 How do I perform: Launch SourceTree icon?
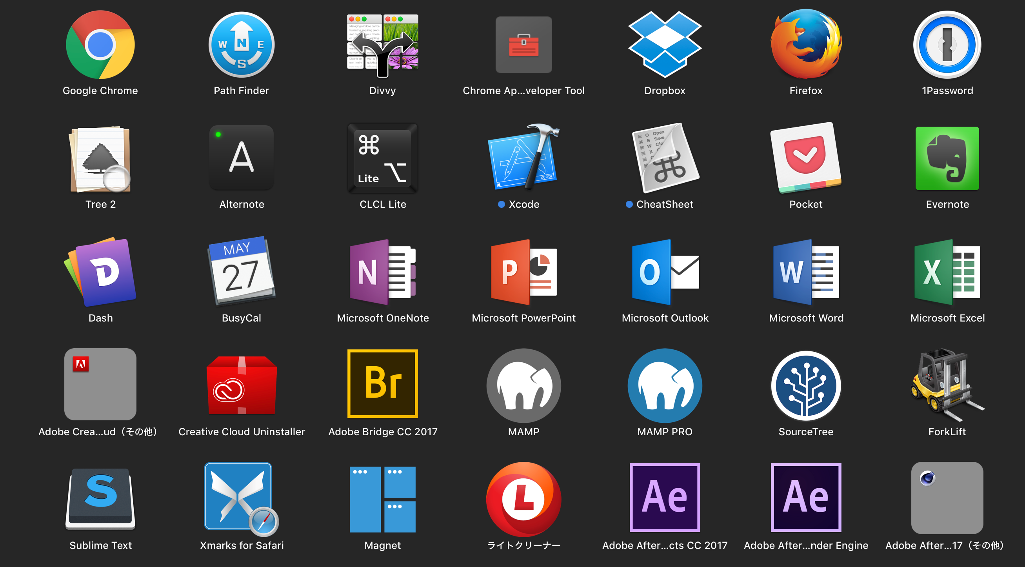[x=806, y=385]
